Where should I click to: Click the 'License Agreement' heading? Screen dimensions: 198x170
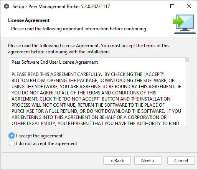coord(29,20)
